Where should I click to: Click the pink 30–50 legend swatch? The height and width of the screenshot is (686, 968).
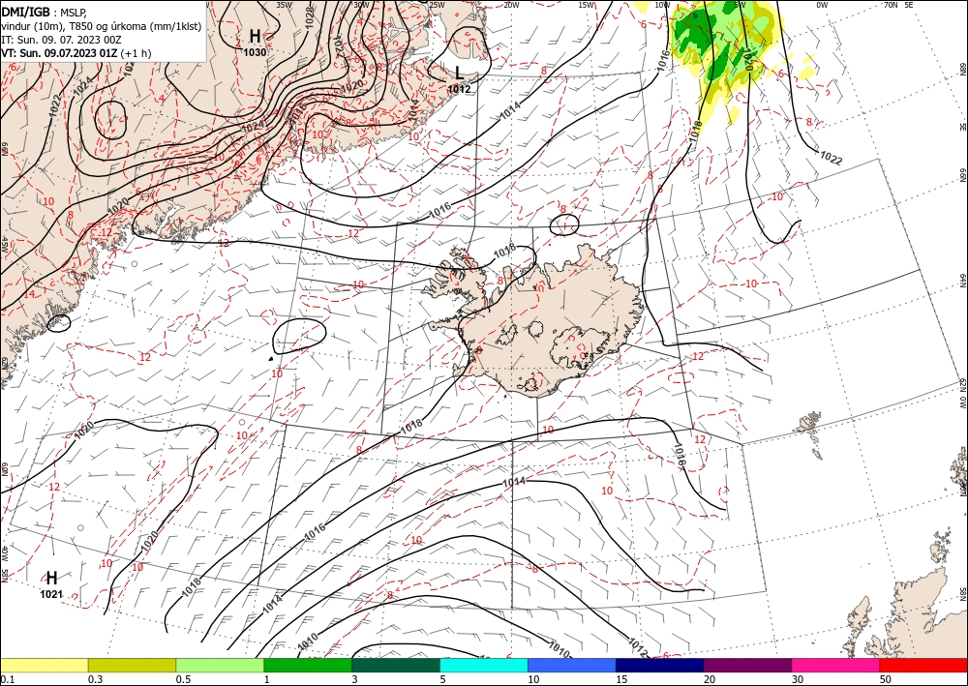(x=836, y=665)
